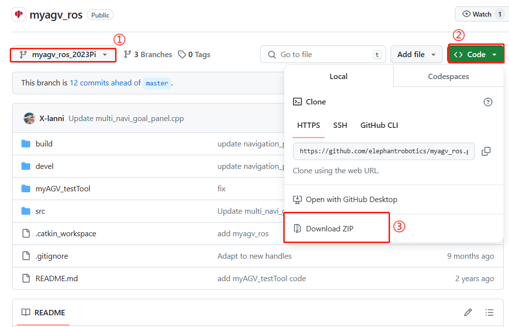Click commit message 'add myAGV_testTool code'
509x327 pixels.
click(x=262, y=279)
